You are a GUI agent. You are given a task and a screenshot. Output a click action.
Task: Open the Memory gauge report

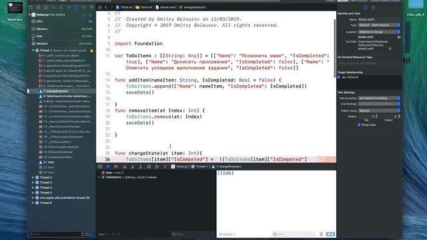click(x=62, y=29)
